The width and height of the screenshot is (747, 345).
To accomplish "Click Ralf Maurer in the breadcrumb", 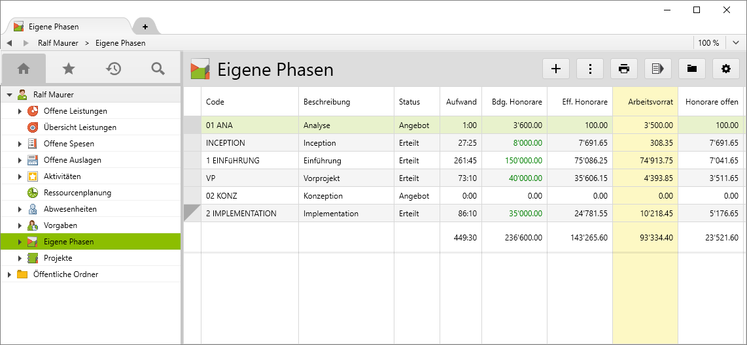I will 58,43.
